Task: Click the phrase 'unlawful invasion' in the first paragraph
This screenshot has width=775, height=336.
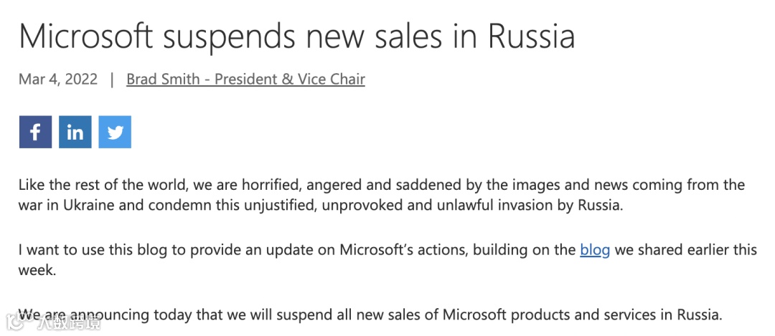Action: pos(542,206)
